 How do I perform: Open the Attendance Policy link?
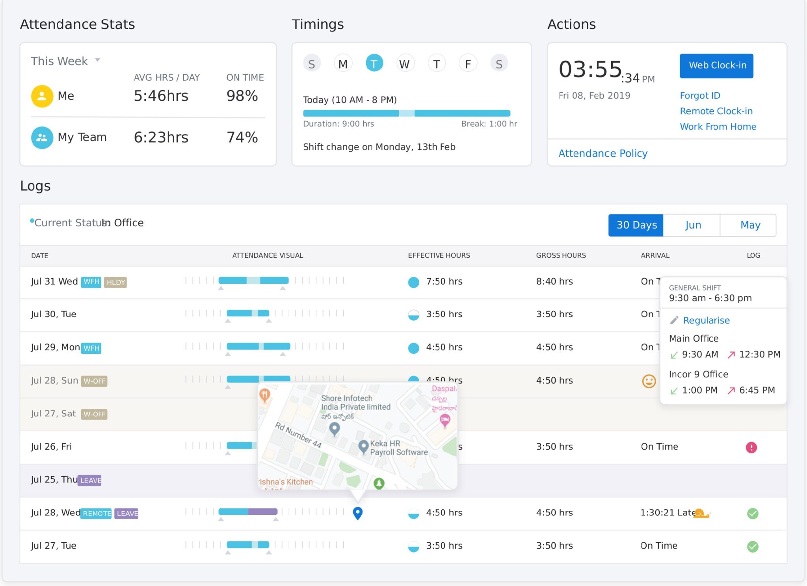tap(602, 153)
